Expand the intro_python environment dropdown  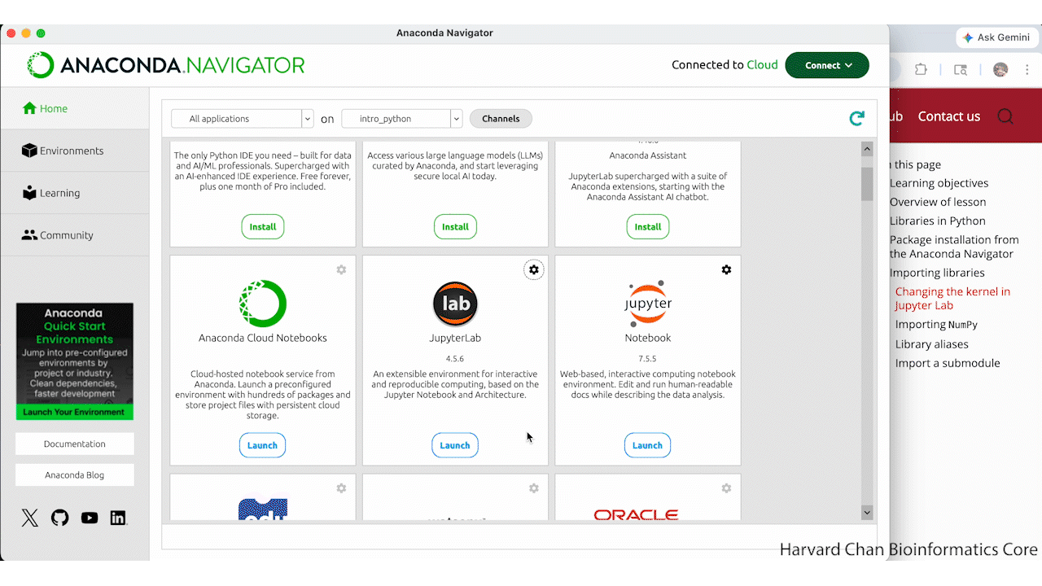coord(401,119)
